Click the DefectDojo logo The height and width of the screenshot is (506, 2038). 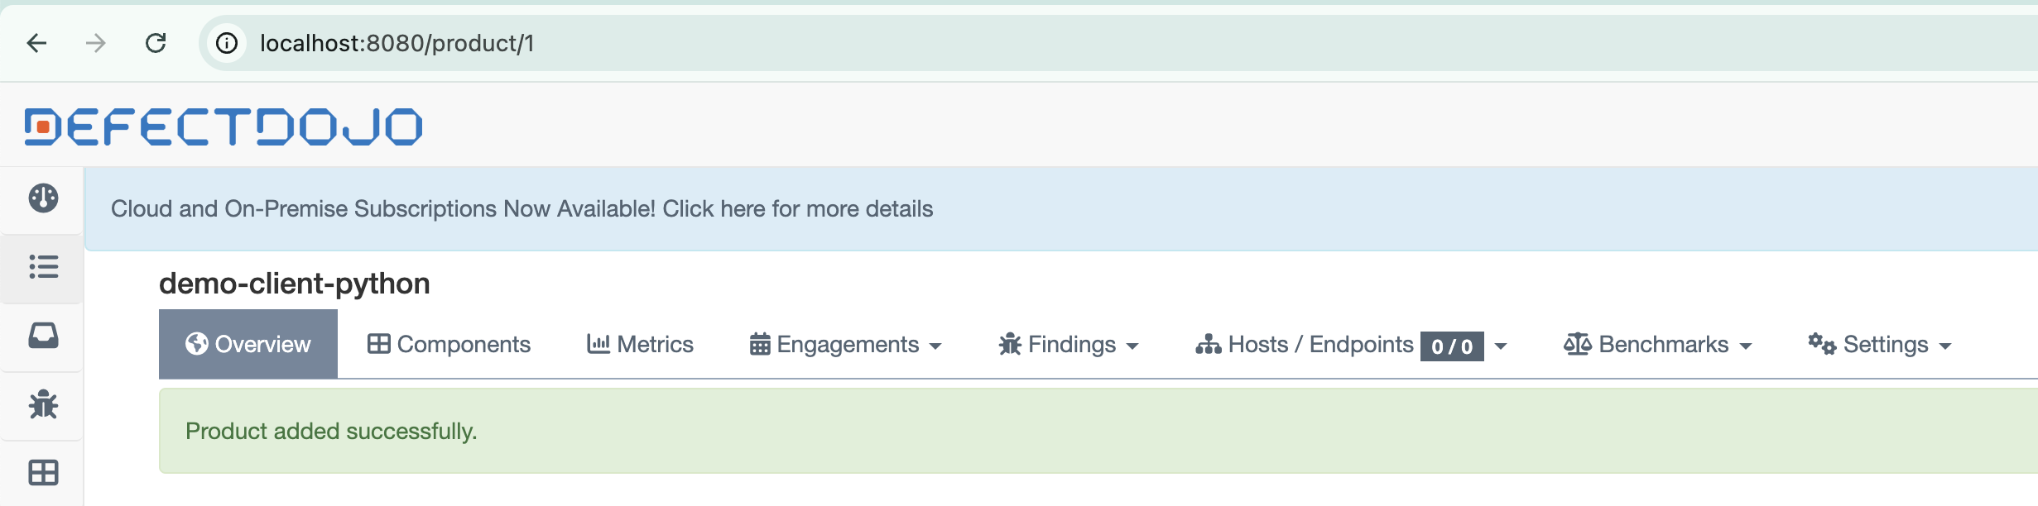tap(224, 126)
